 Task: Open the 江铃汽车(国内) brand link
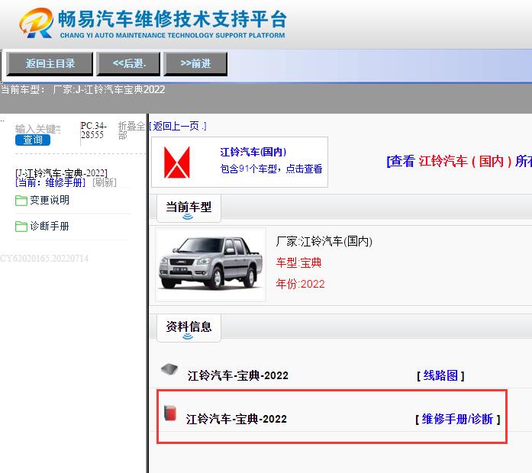(253, 152)
